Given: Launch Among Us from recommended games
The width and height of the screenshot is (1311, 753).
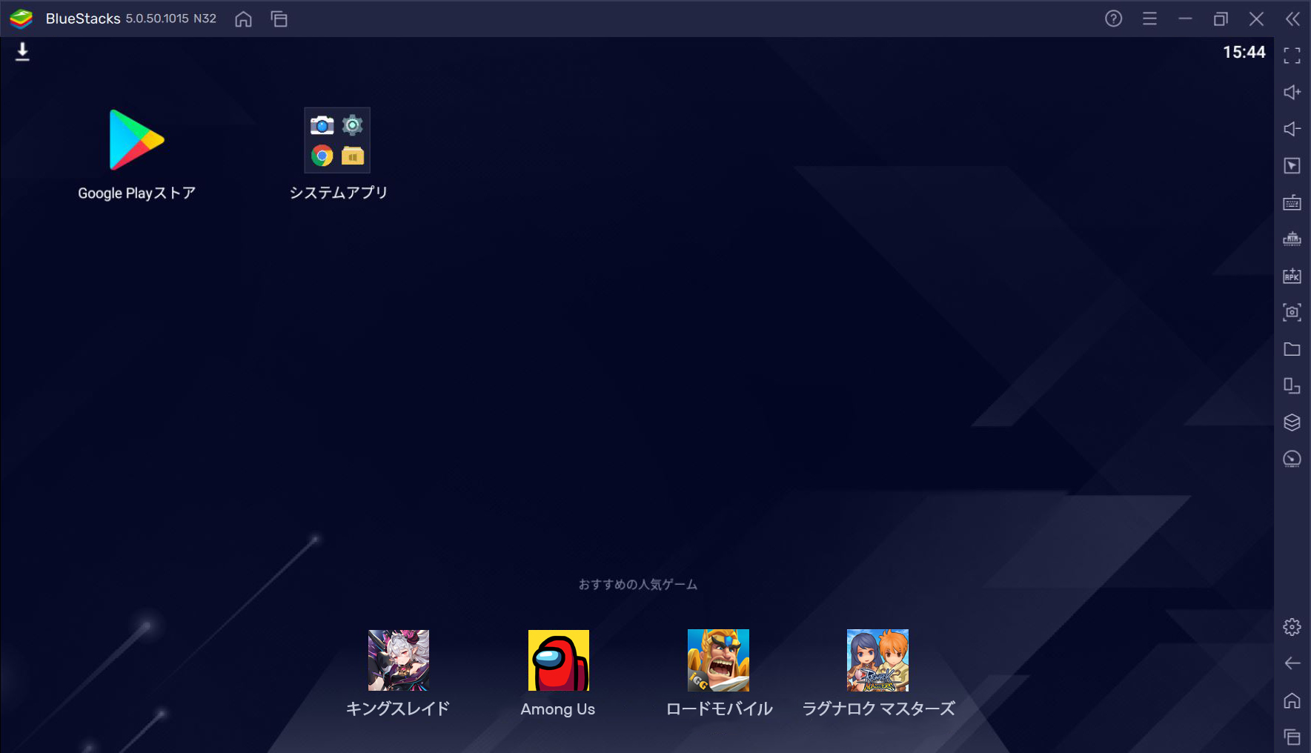Looking at the screenshot, I should (558, 660).
